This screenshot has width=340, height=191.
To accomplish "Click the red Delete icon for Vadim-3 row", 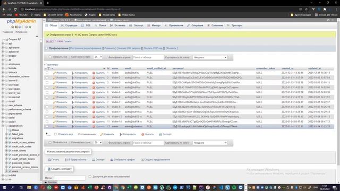I will [x=93, y=83].
